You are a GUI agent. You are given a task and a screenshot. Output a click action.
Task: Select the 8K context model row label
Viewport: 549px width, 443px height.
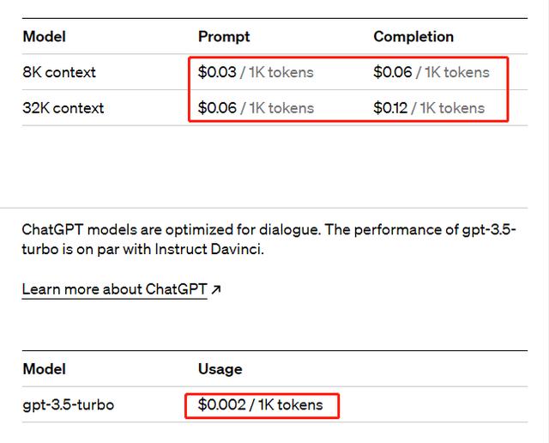[59, 72]
